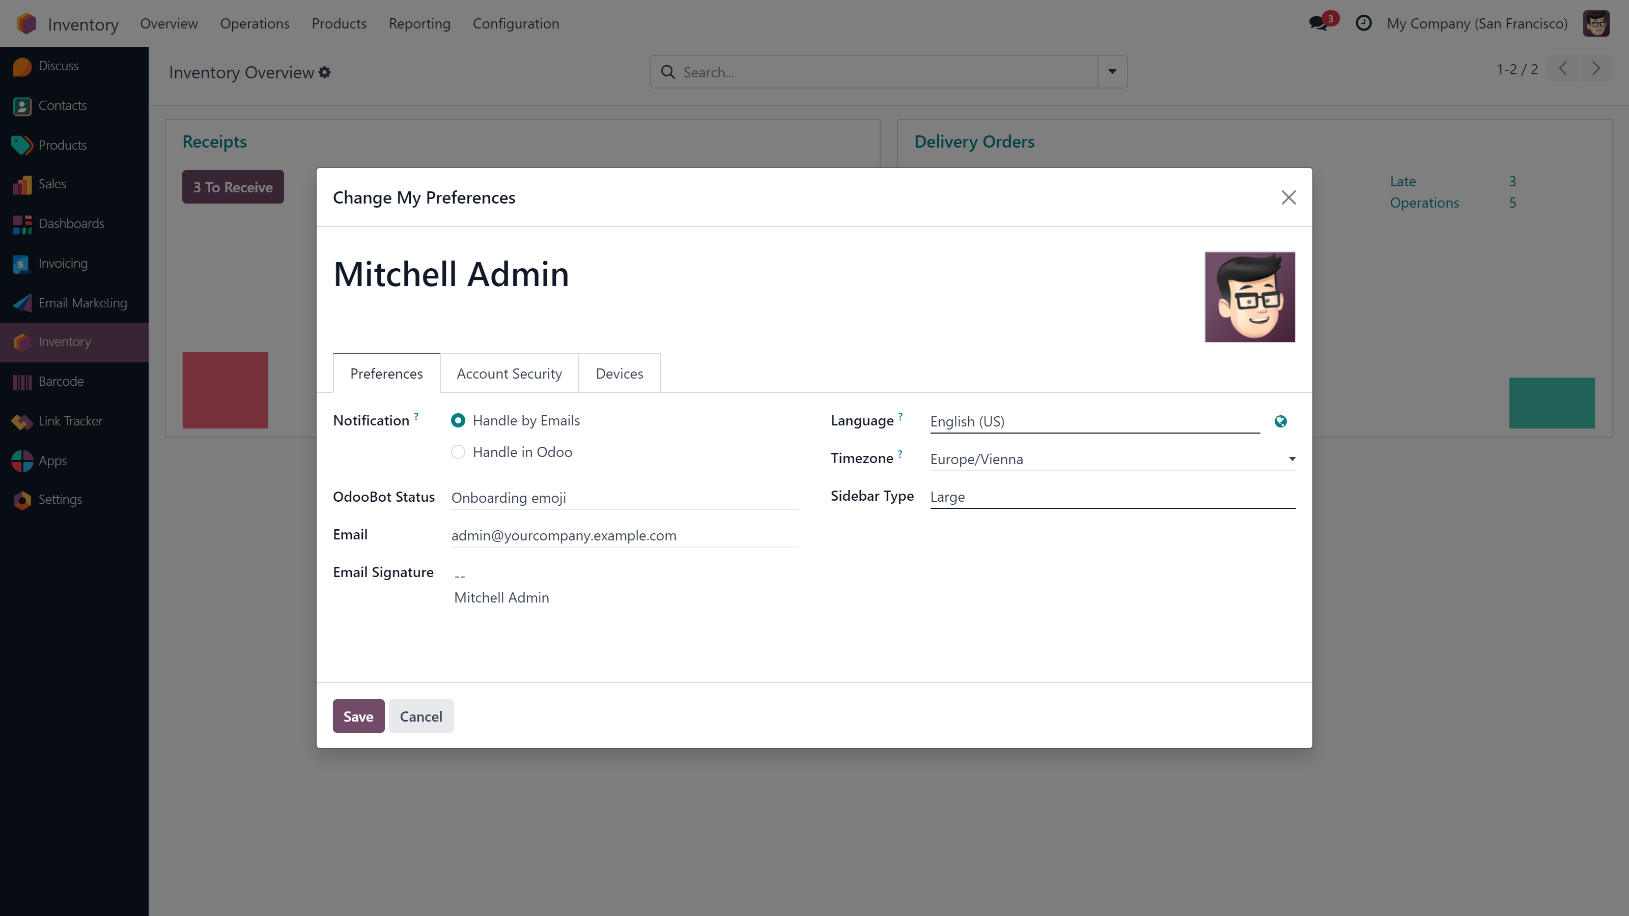
Task: Switch to the Account Security tab
Action: (x=509, y=374)
